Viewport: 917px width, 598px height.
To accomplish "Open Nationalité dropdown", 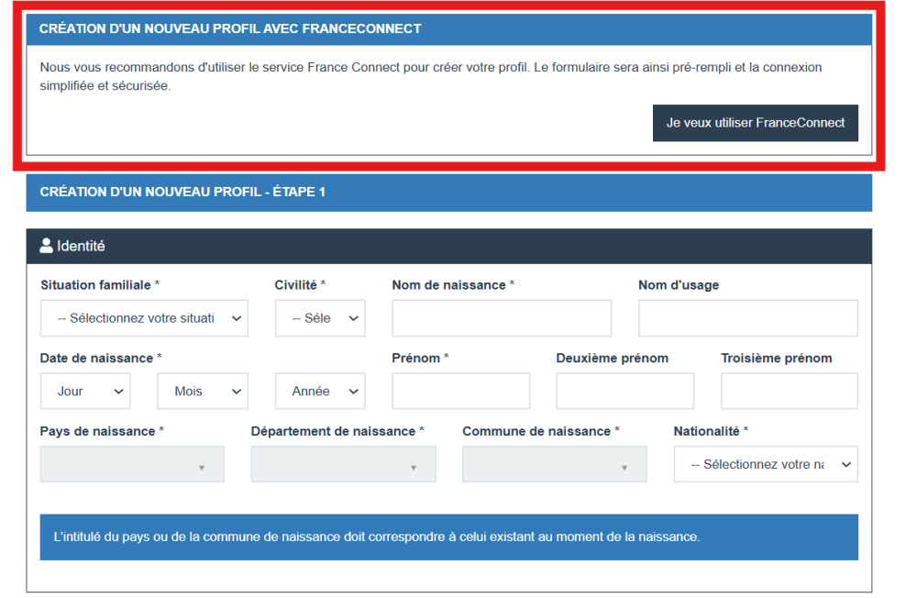I will [766, 464].
